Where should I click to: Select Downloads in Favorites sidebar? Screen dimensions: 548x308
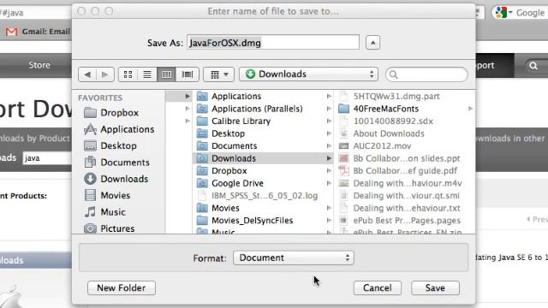(x=116, y=179)
